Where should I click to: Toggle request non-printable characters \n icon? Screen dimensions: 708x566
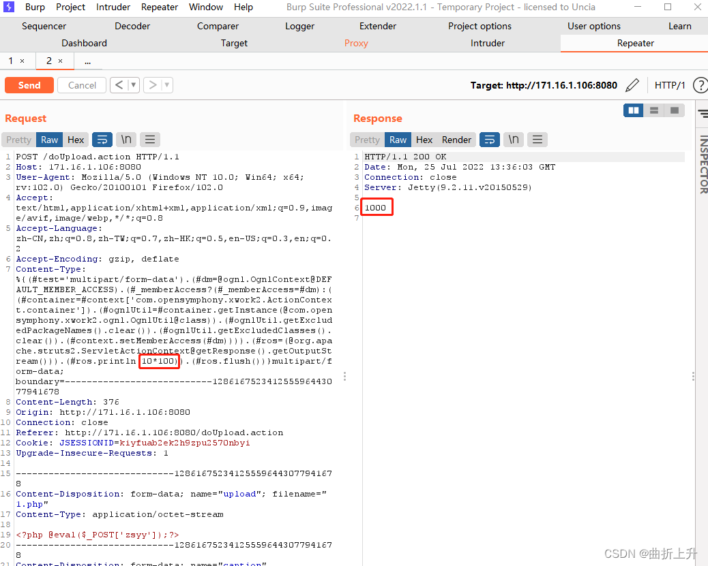click(126, 140)
